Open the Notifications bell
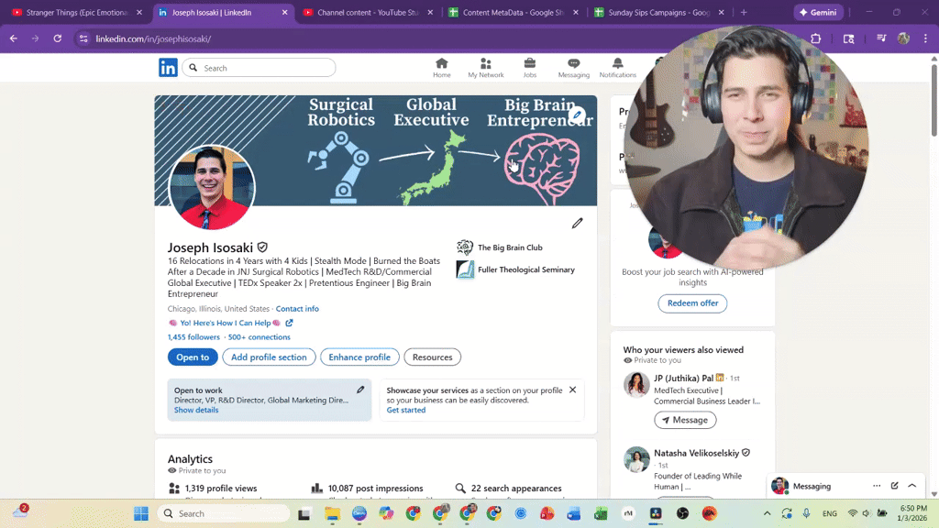The width and height of the screenshot is (939, 528). pyautogui.click(x=617, y=68)
